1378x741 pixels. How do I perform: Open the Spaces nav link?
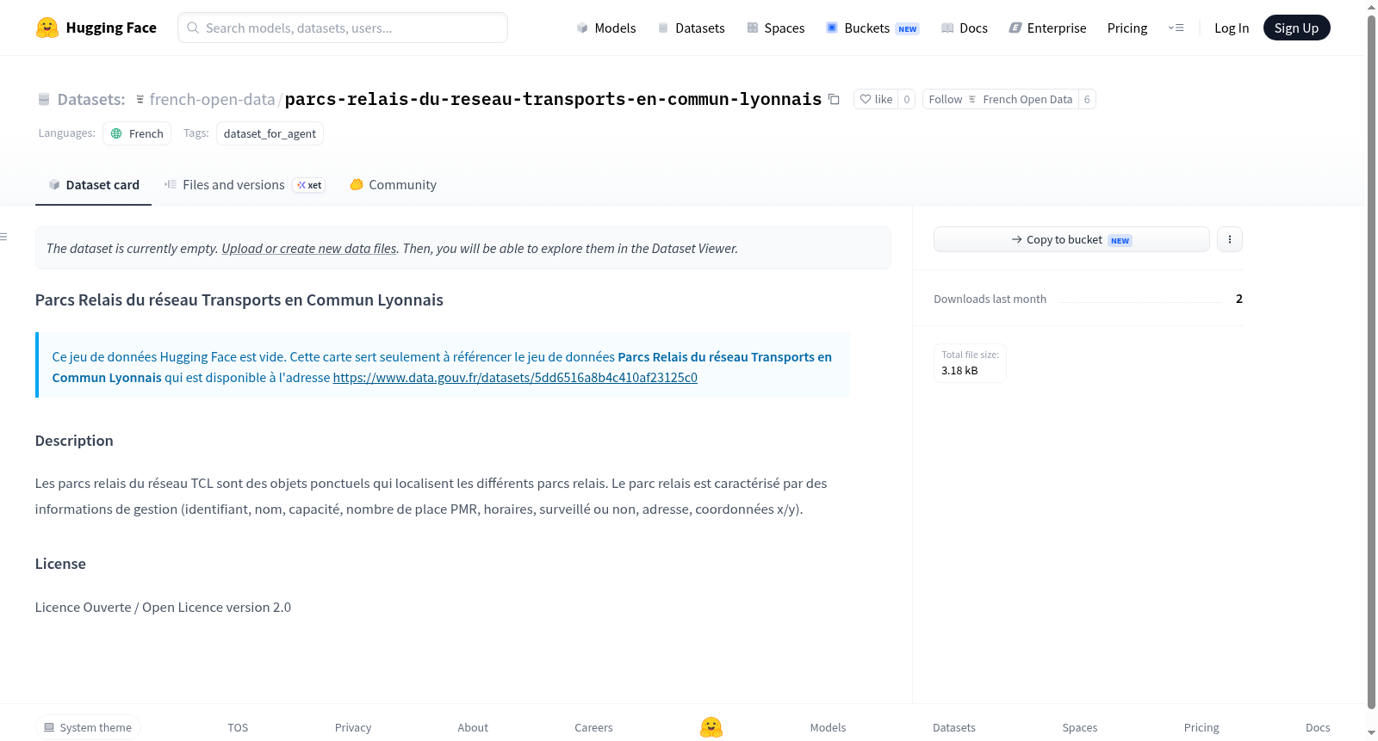(x=776, y=28)
